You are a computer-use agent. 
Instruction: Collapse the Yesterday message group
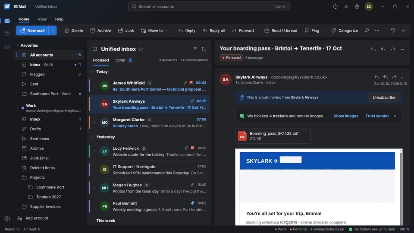(93, 137)
